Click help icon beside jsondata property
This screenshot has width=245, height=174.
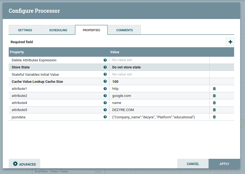click(x=105, y=117)
